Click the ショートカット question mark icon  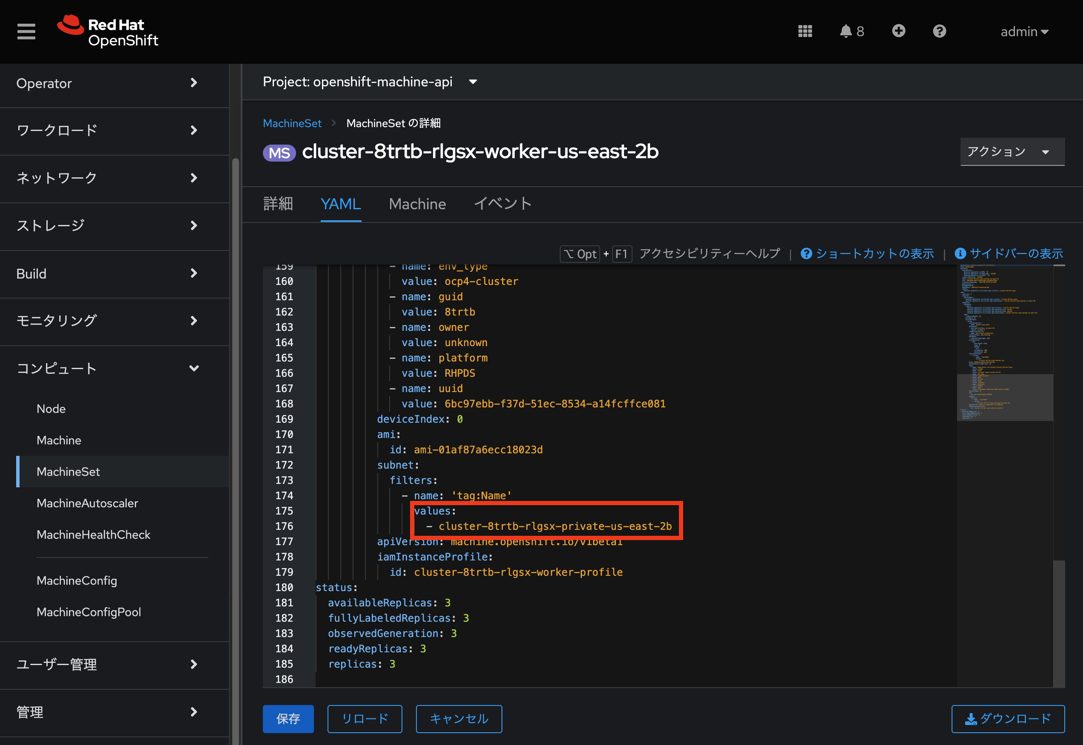tap(806, 253)
